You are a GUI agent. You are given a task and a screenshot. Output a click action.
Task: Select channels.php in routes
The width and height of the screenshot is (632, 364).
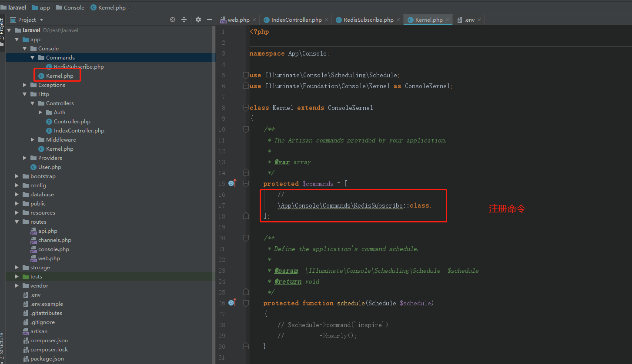point(54,240)
